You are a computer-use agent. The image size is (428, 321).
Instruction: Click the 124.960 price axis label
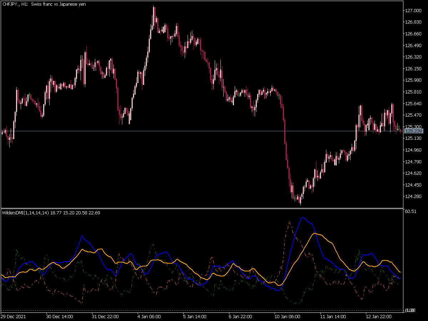(x=414, y=150)
